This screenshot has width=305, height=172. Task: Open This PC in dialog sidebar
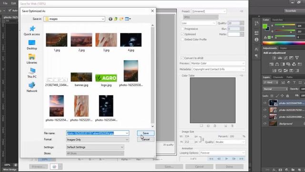[32, 73]
